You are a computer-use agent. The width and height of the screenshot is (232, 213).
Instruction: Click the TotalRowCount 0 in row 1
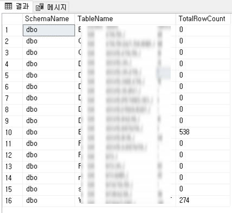[x=203, y=30]
